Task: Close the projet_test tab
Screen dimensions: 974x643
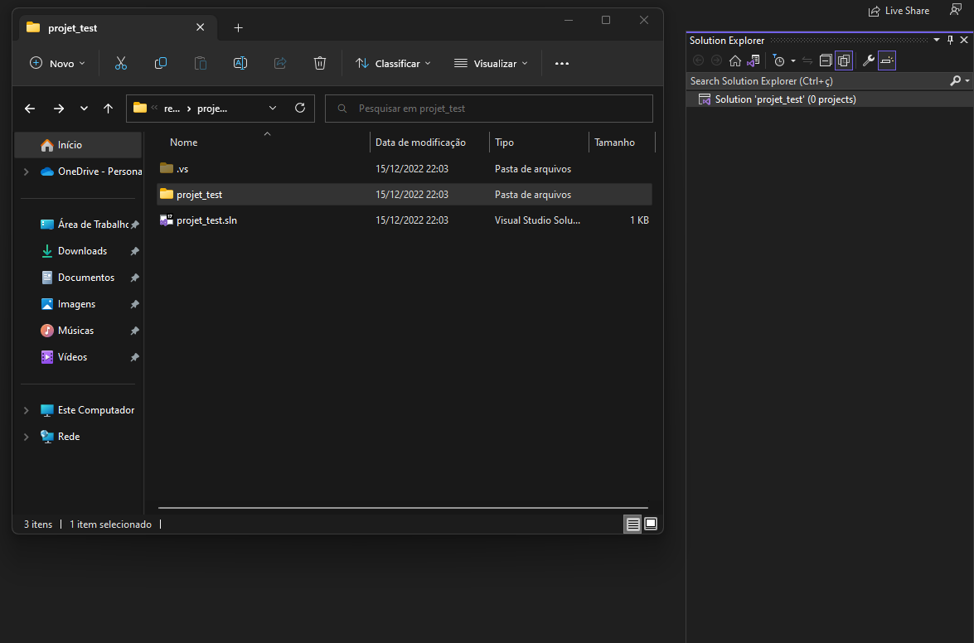Action: 200,27
